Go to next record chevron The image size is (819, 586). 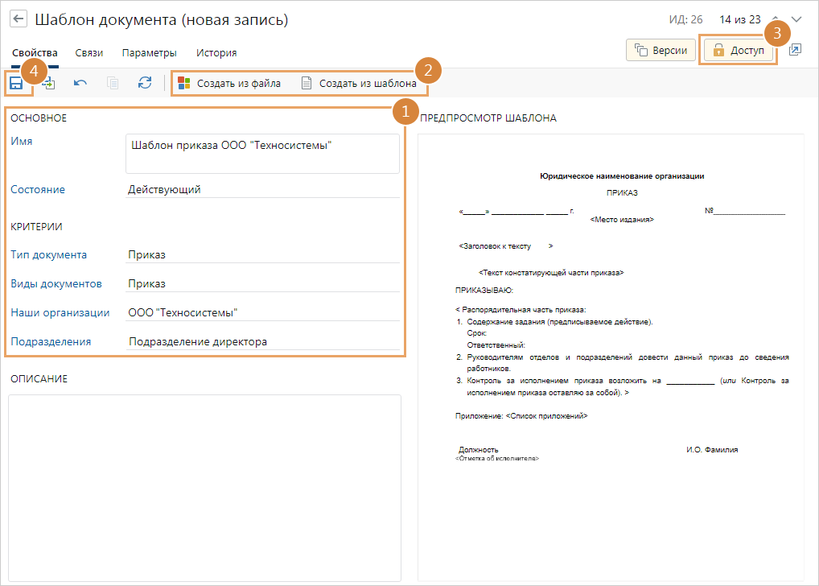tap(796, 19)
